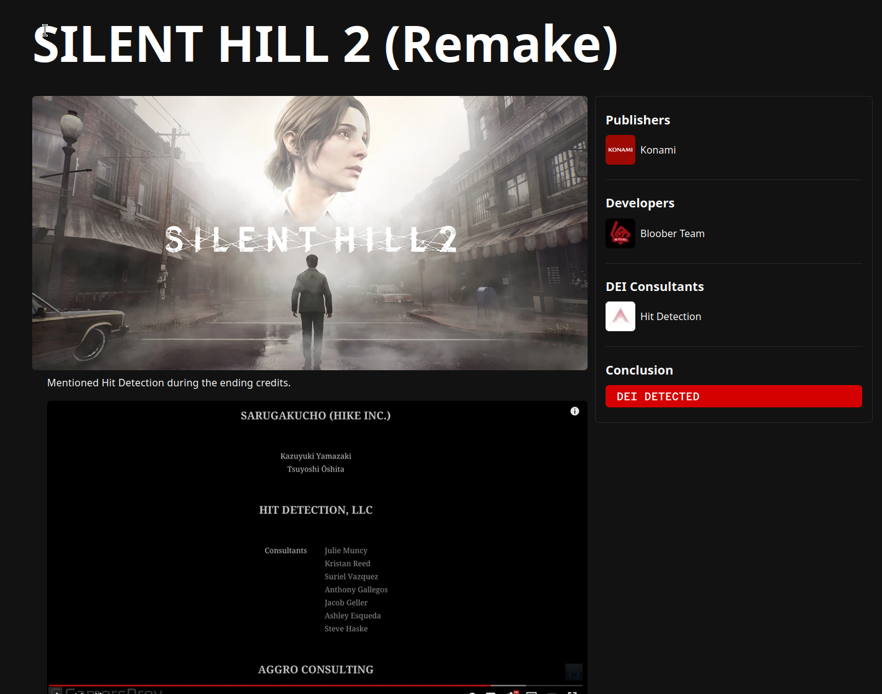Image resolution: width=882 pixels, height=694 pixels.
Task: Click the Hit Detection consultant logo
Action: [620, 316]
